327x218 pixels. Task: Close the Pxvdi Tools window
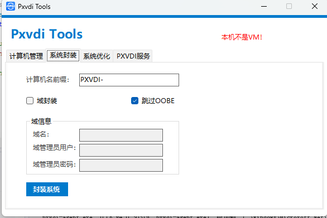(315, 6)
